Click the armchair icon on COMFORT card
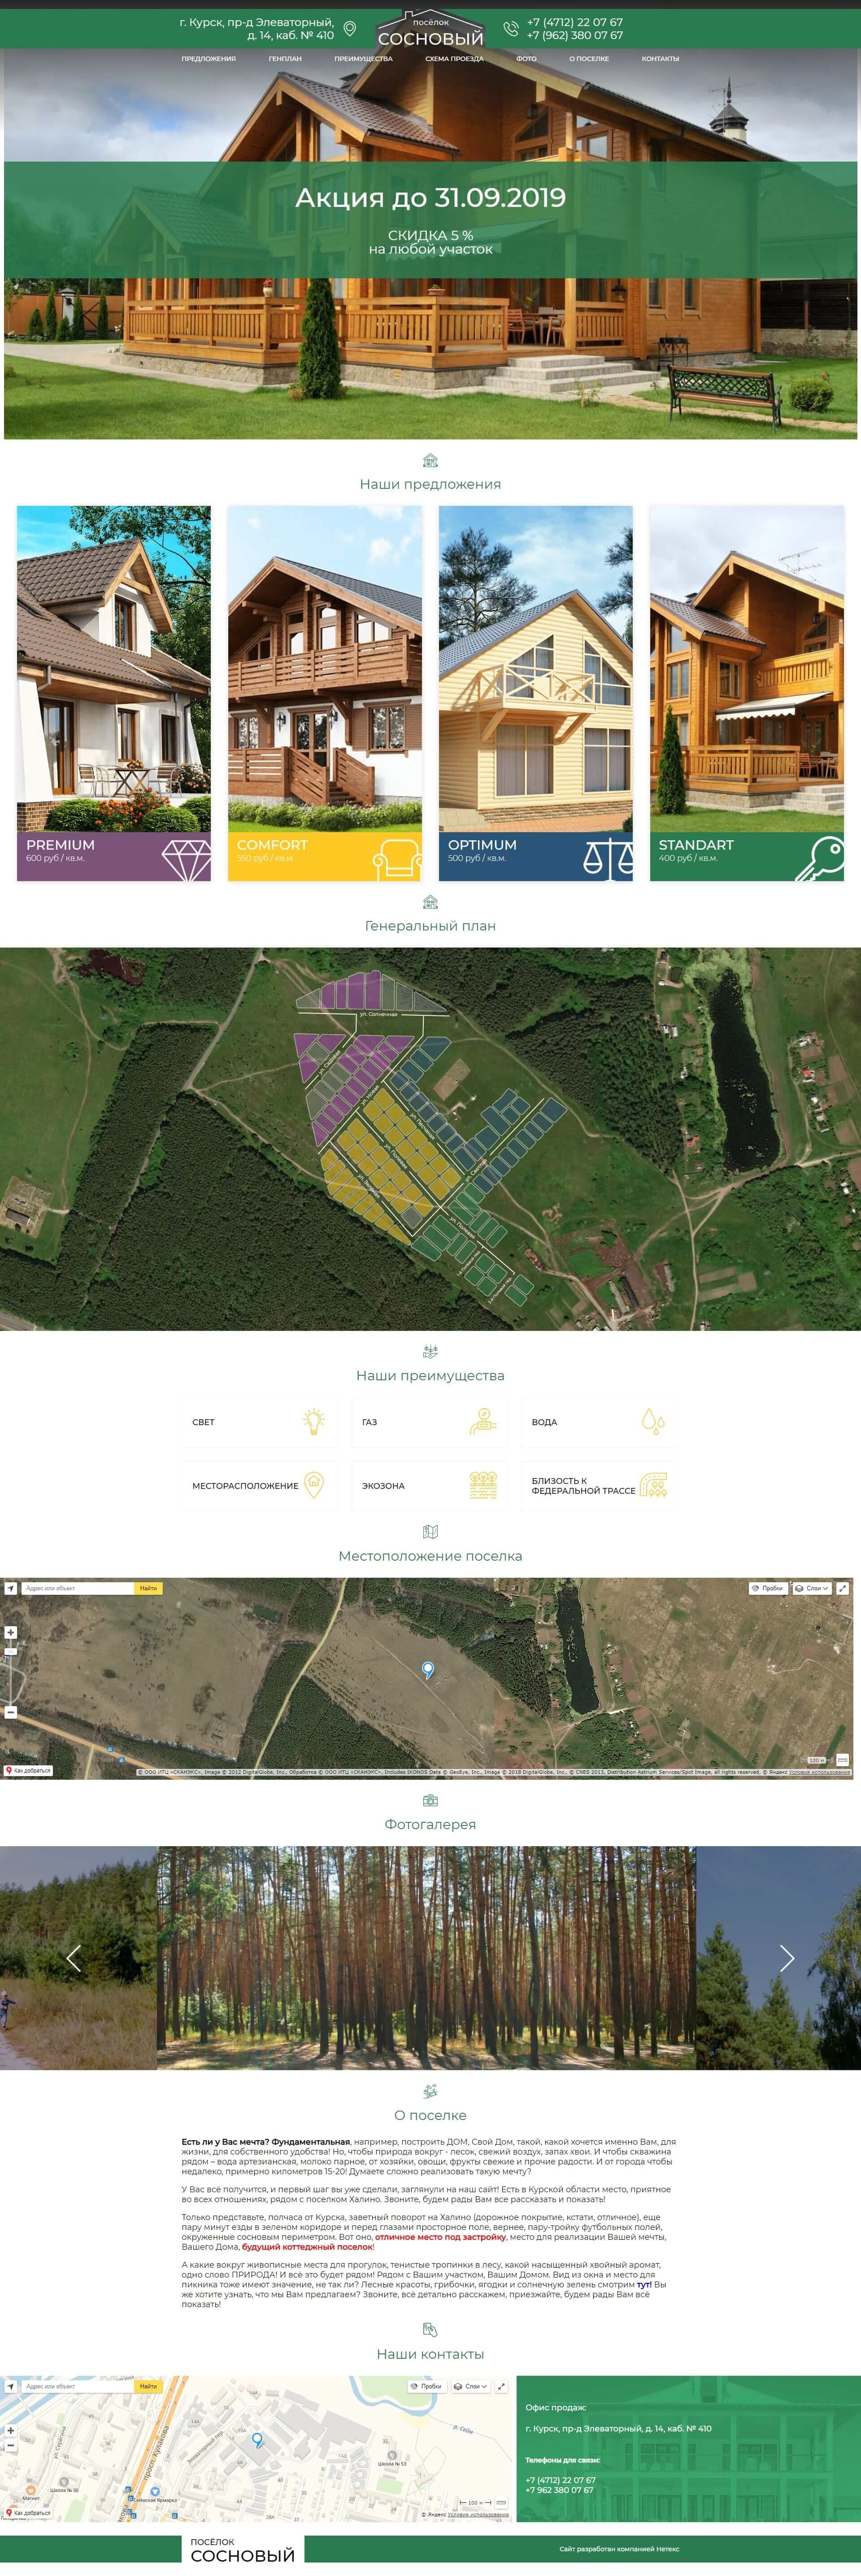The image size is (861, 2576). tap(396, 859)
